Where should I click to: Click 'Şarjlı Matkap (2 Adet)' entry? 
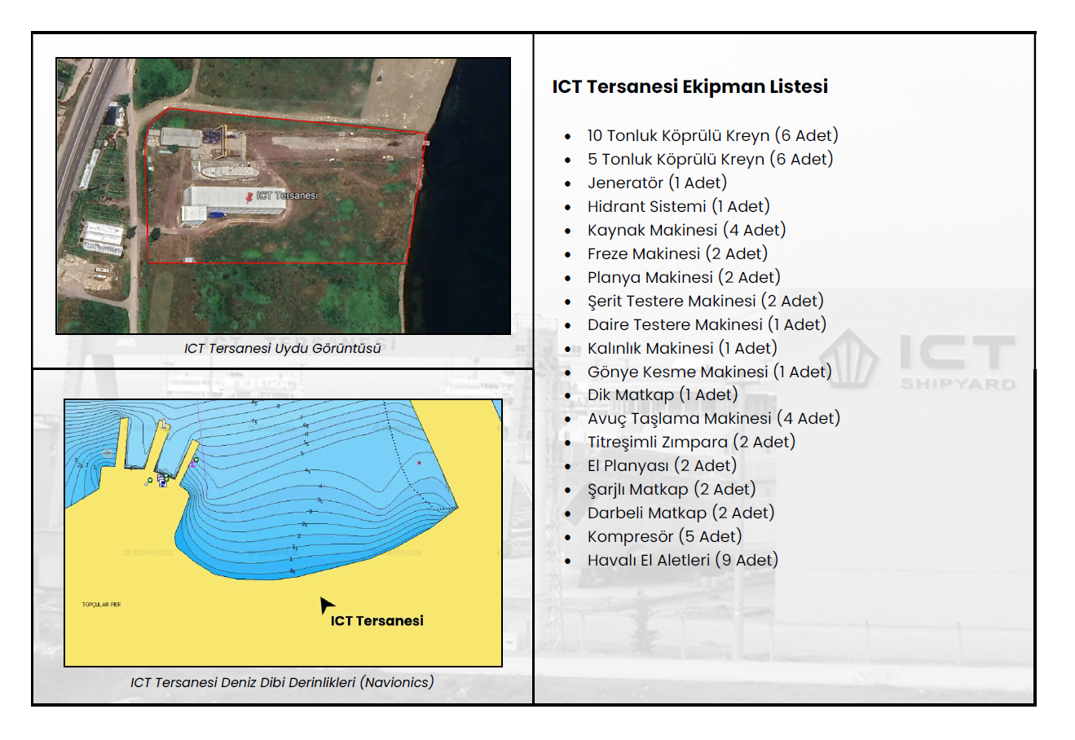[x=672, y=489]
